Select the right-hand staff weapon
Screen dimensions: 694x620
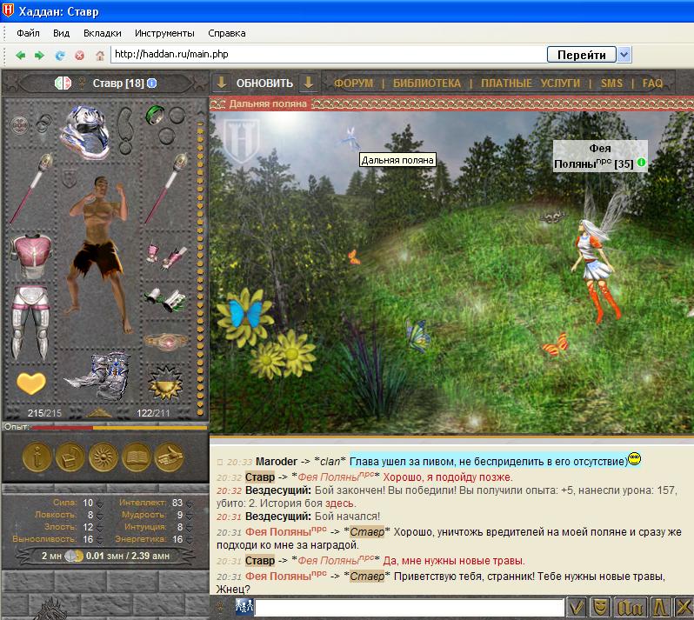(x=166, y=188)
